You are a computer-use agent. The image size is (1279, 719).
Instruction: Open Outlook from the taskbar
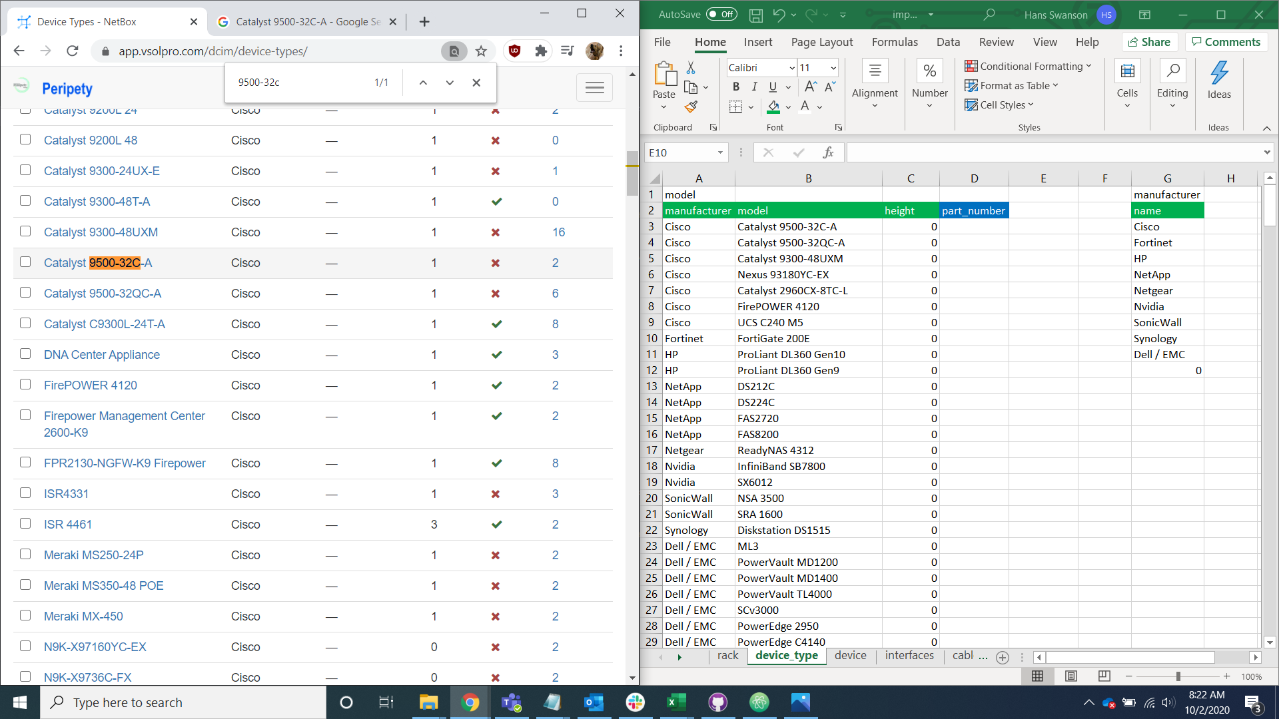coord(594,702)
